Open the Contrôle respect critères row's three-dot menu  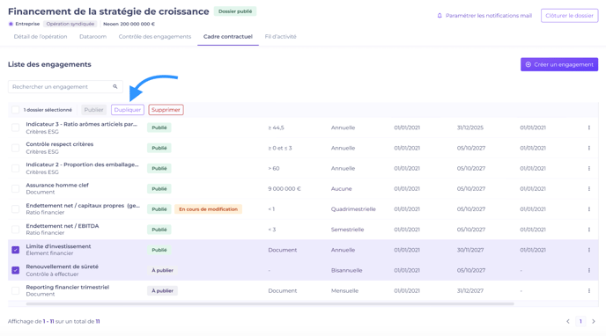point(589,148)
